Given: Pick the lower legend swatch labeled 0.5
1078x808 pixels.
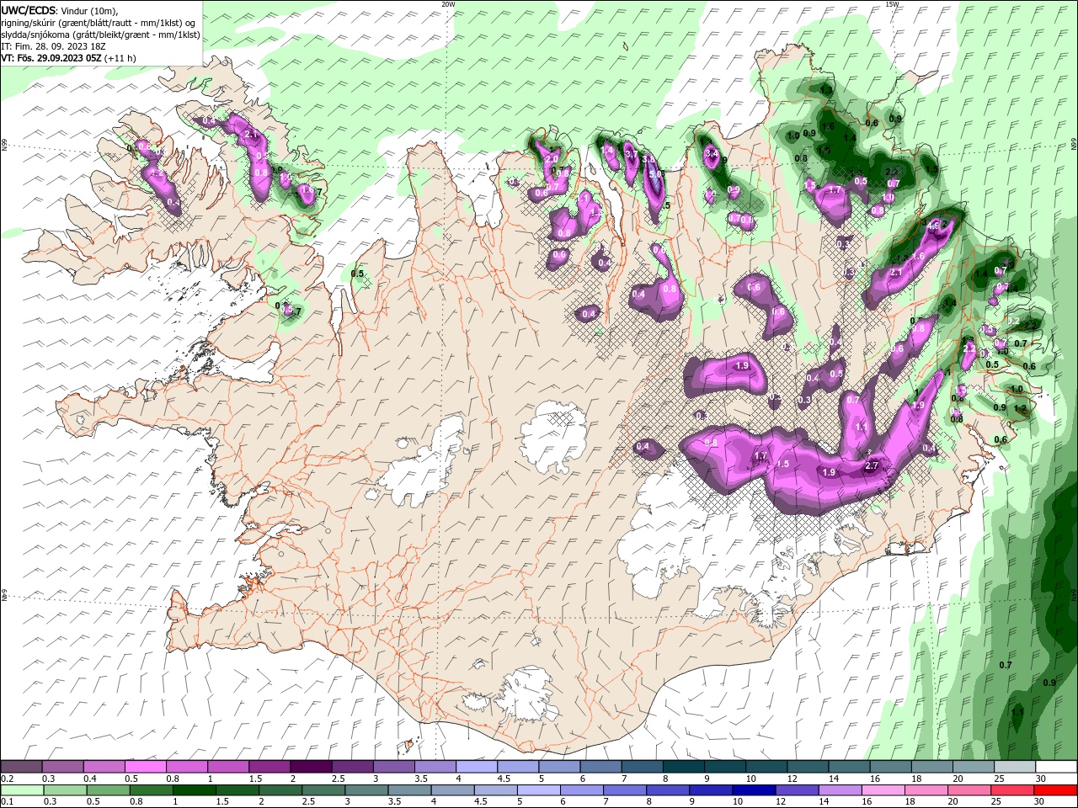Looking at the screenshot, I should [x=108, y=790].
